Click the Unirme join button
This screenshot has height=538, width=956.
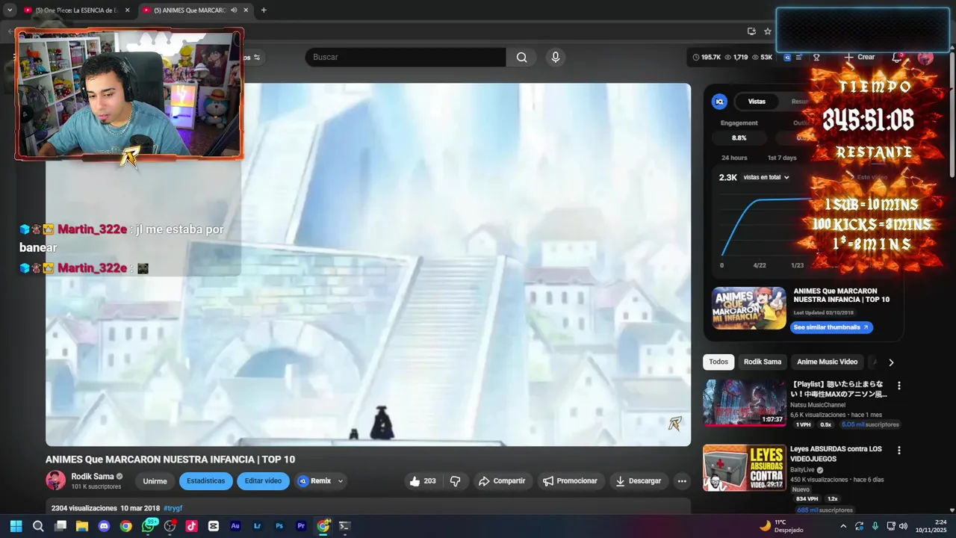tap(155, 481)
